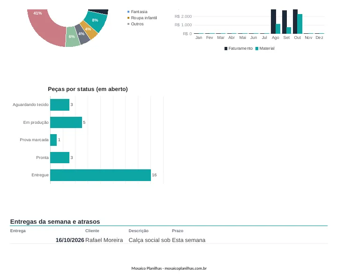The image size is (337, 280).
Task: Click the Entrega column header
Action: coord(18,231)
